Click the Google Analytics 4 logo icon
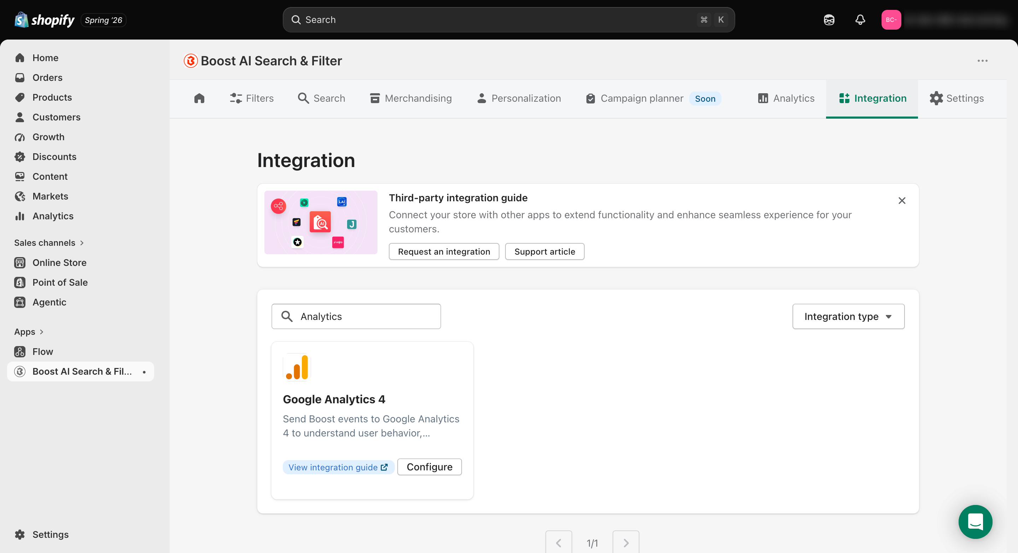Image resolution: width=1018 pixels, height=553 pixels. 297,367
